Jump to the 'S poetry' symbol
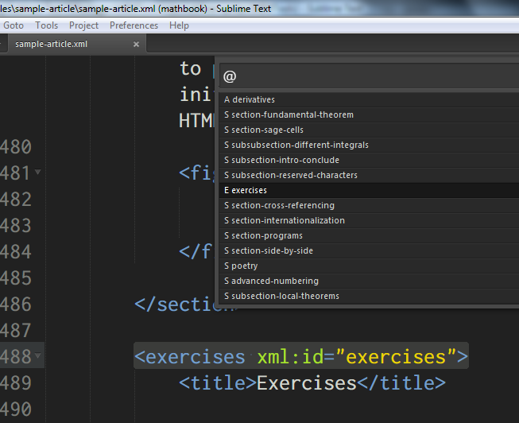The height and width of the screenshot is (423, 519). point(369,266)
